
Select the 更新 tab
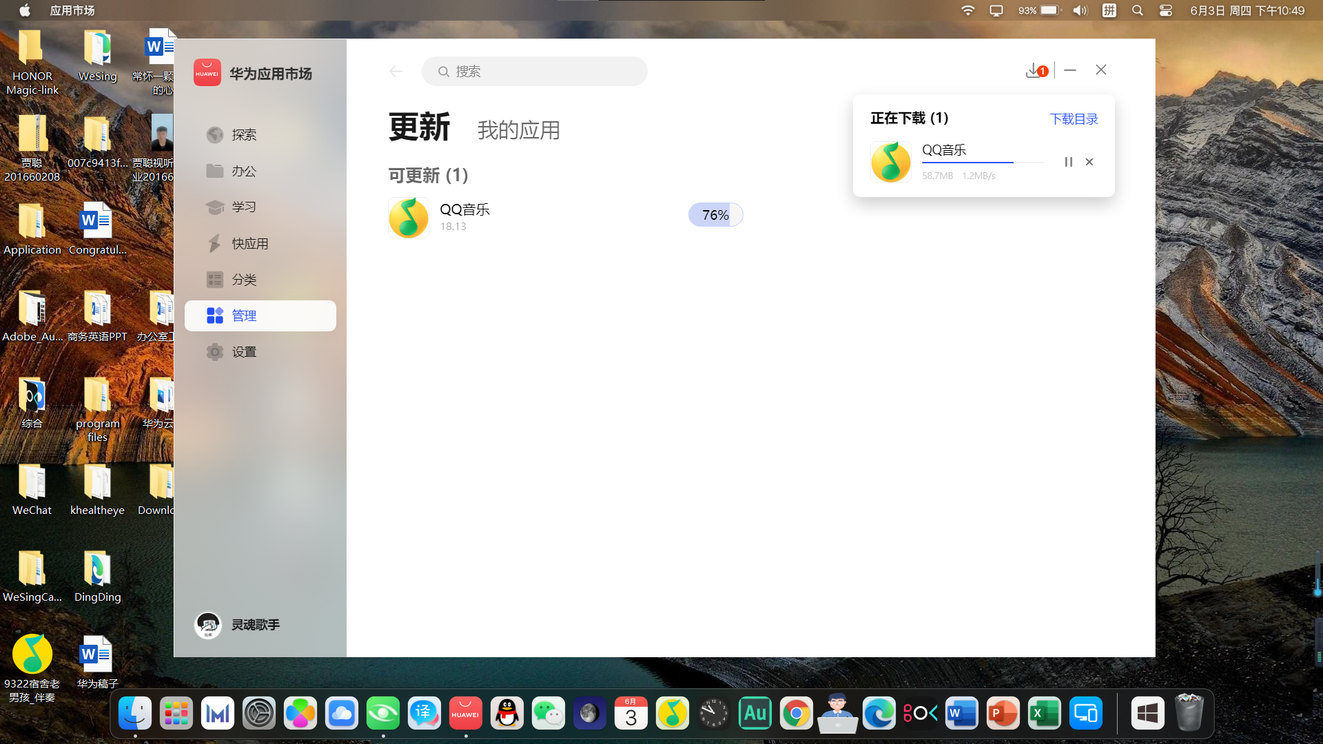[419, 127]
